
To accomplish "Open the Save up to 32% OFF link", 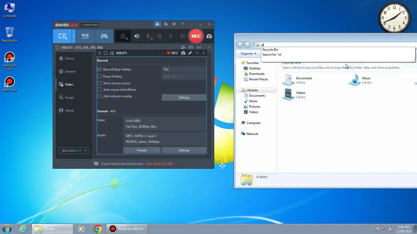I will (x=160, y=164).
